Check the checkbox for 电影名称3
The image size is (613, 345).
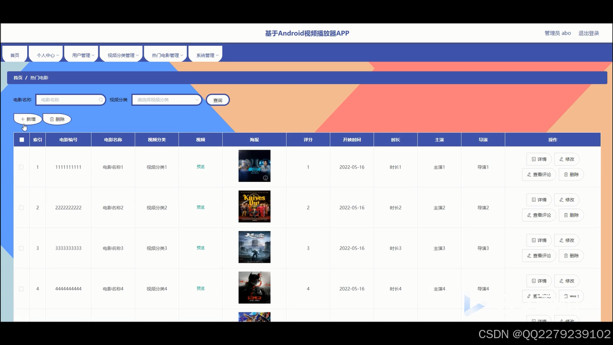[x=21, y=248]
